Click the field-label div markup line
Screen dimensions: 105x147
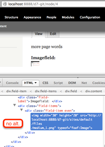point(40,99)
